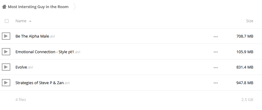262x110 pixels.
Task: Toggle the select-all checkbox in the header
Action: click(x=7, y=21)
